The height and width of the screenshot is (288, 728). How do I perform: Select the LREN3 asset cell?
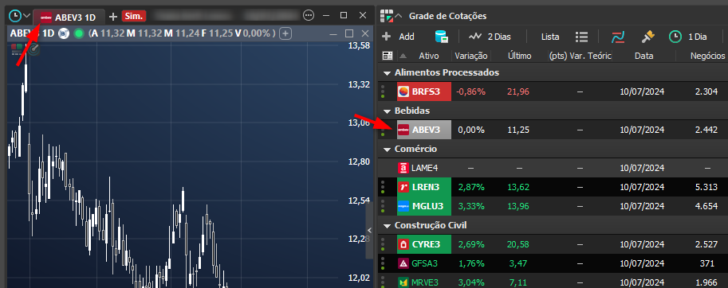point(424,187)
